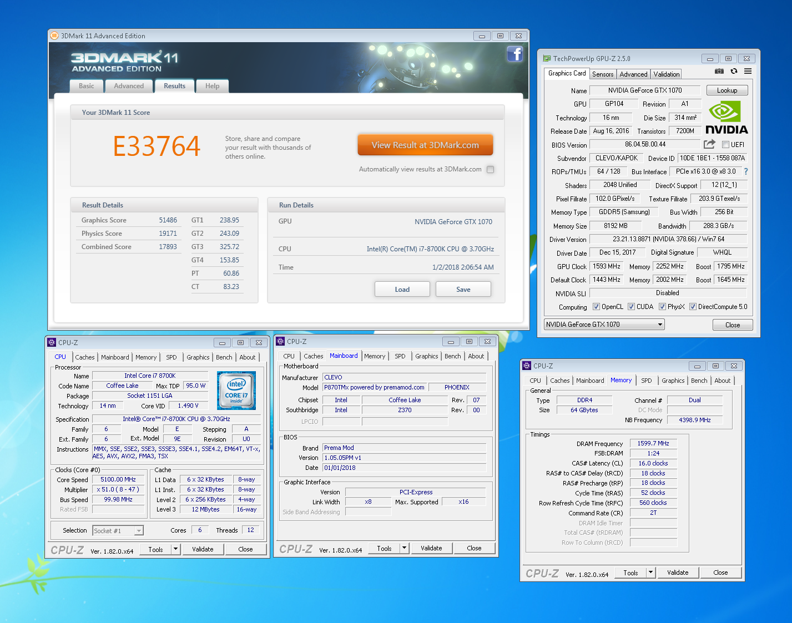Image resolution: width=792 pixels, height=623 pixels.
Task: Open the Validation tab in GPU-Z
Action: (x=666, y=74)
